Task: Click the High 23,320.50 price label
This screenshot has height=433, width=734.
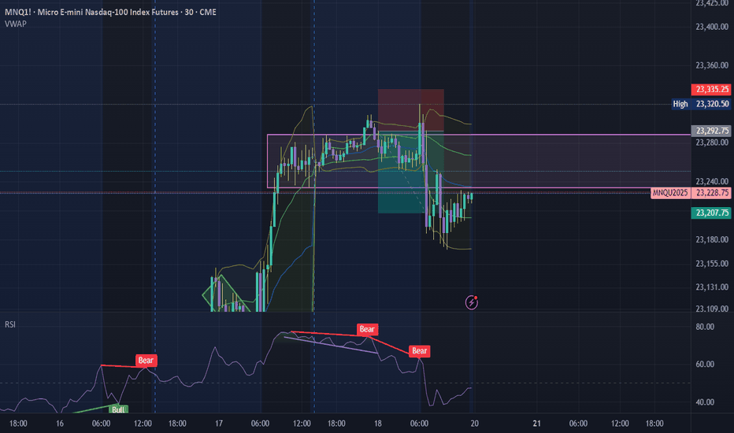Action: click(701, 104)
